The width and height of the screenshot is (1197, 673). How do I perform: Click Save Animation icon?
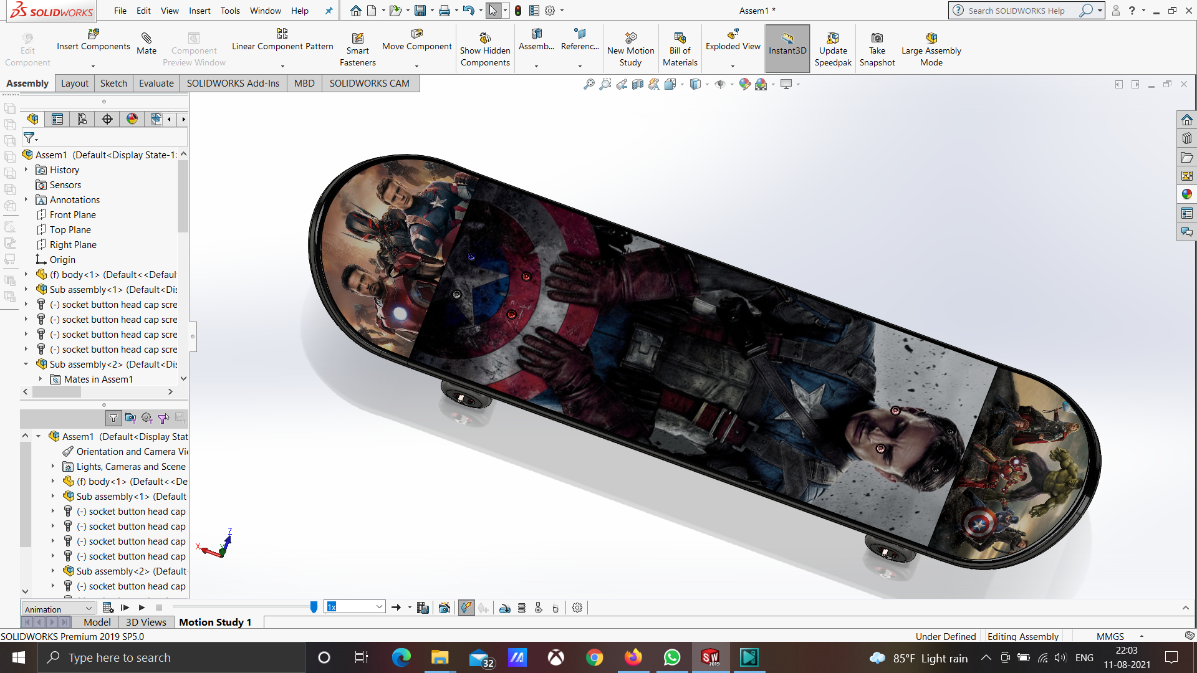423,608
